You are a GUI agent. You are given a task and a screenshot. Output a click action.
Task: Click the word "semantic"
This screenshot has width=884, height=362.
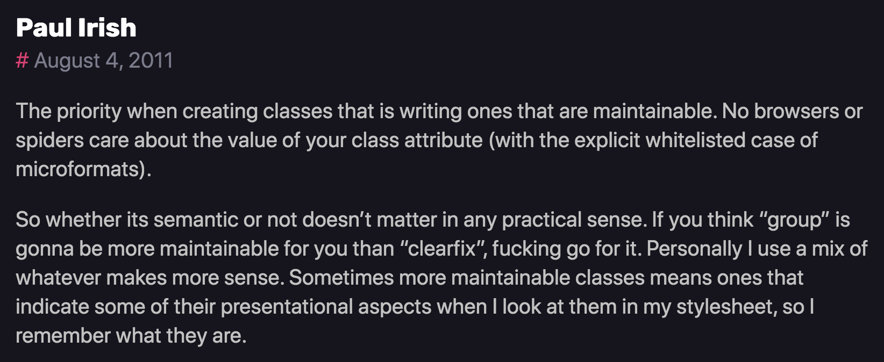click(x=196, y=220)
